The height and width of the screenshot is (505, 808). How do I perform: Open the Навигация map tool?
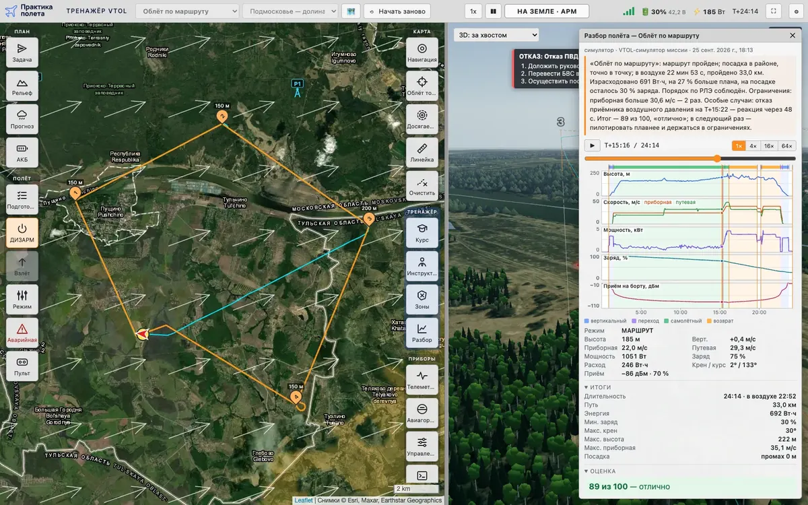click(422, 53)
